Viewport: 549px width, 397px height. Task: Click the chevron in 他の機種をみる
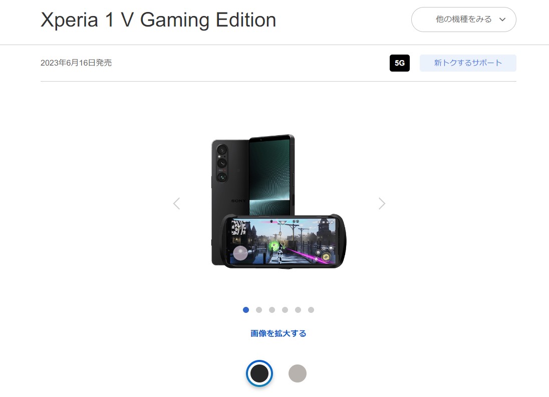502,20
